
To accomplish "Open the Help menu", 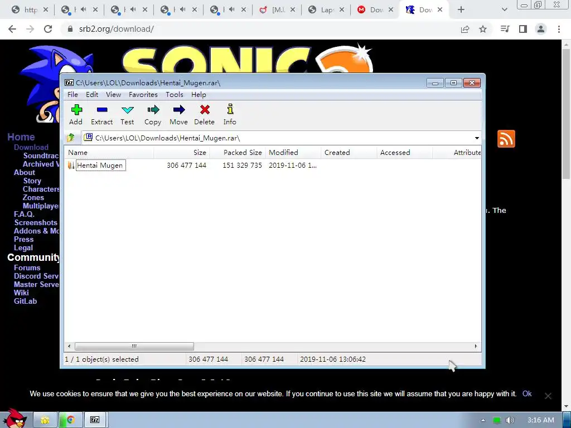I will click(x=199, y=95).
